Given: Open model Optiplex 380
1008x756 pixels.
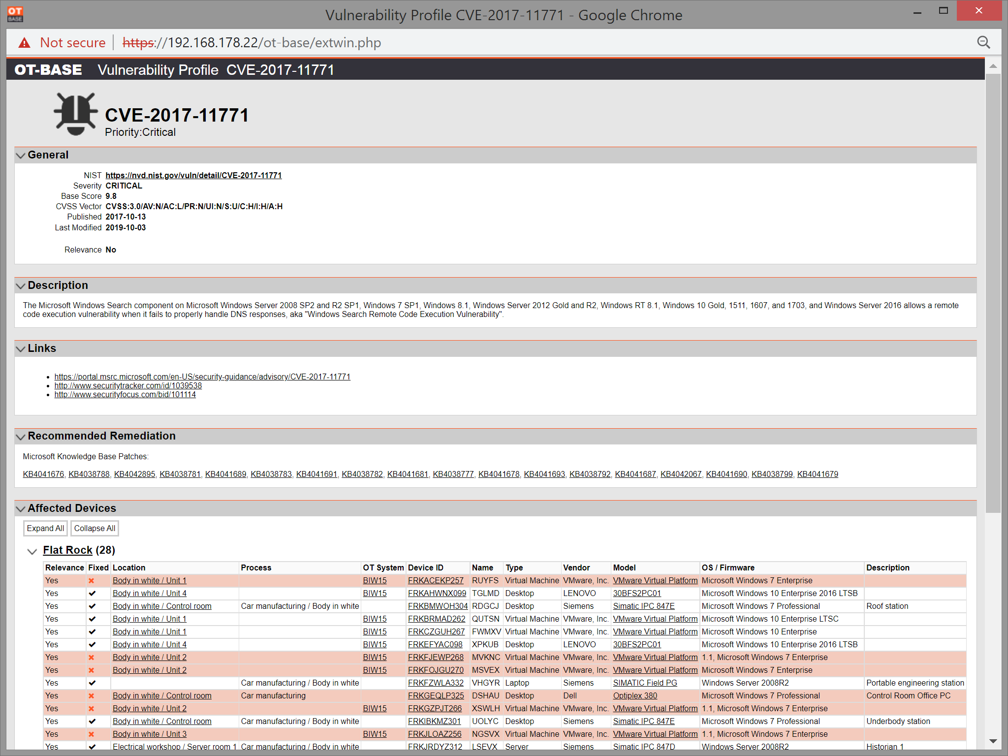Looking at the screenshot, I should coord(635,696).
